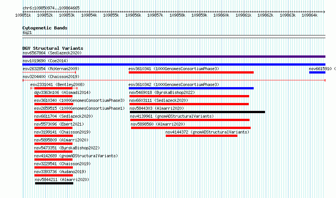The height and width of the screenshot is (198, 336).
Task: Select the dark purple nsv6567864 variant bar
Action: pyautogui.click(x=174, y=57)
